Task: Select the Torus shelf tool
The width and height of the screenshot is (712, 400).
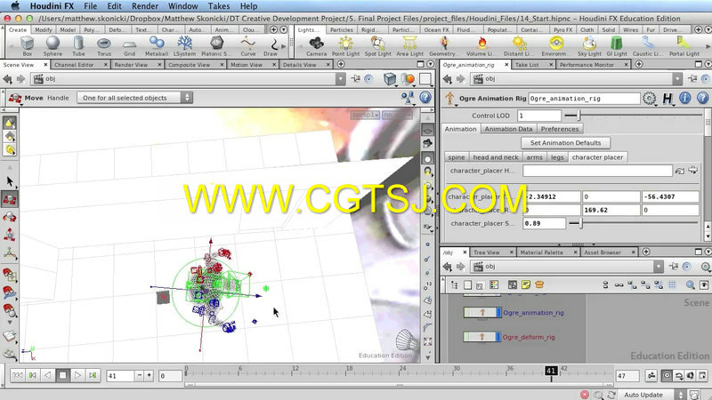Action: click(104, 46)
